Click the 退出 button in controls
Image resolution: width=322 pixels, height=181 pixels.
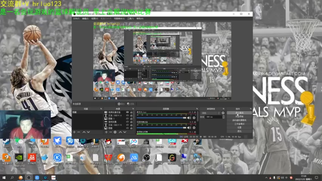point(239,131)
